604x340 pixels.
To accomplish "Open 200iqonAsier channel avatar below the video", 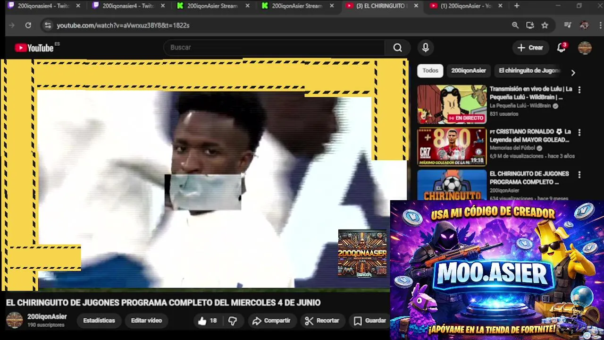I will pyautogui.click(x=14, y=321).
